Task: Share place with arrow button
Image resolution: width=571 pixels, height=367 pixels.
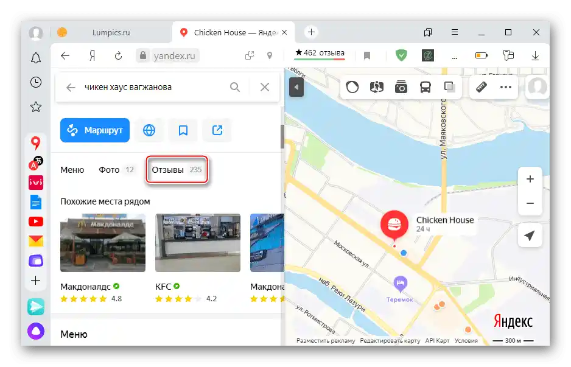Action: (217, 130)
